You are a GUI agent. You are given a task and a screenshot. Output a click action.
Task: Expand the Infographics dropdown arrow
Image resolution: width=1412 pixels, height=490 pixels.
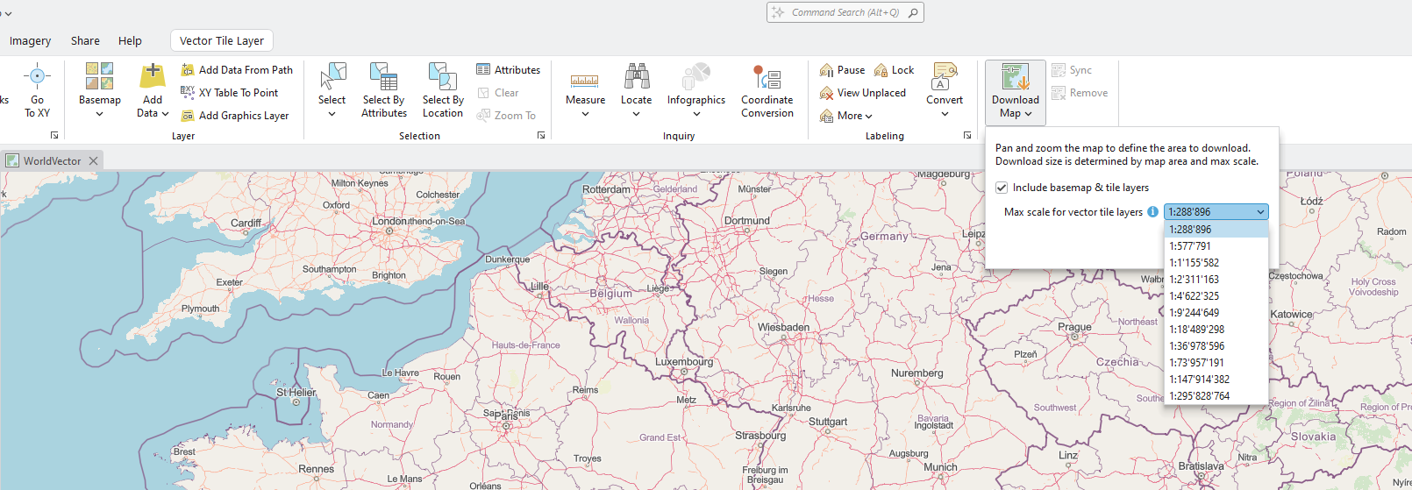(696, 114)
